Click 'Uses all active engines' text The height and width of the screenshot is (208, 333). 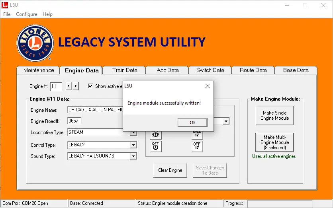(274, 156)
